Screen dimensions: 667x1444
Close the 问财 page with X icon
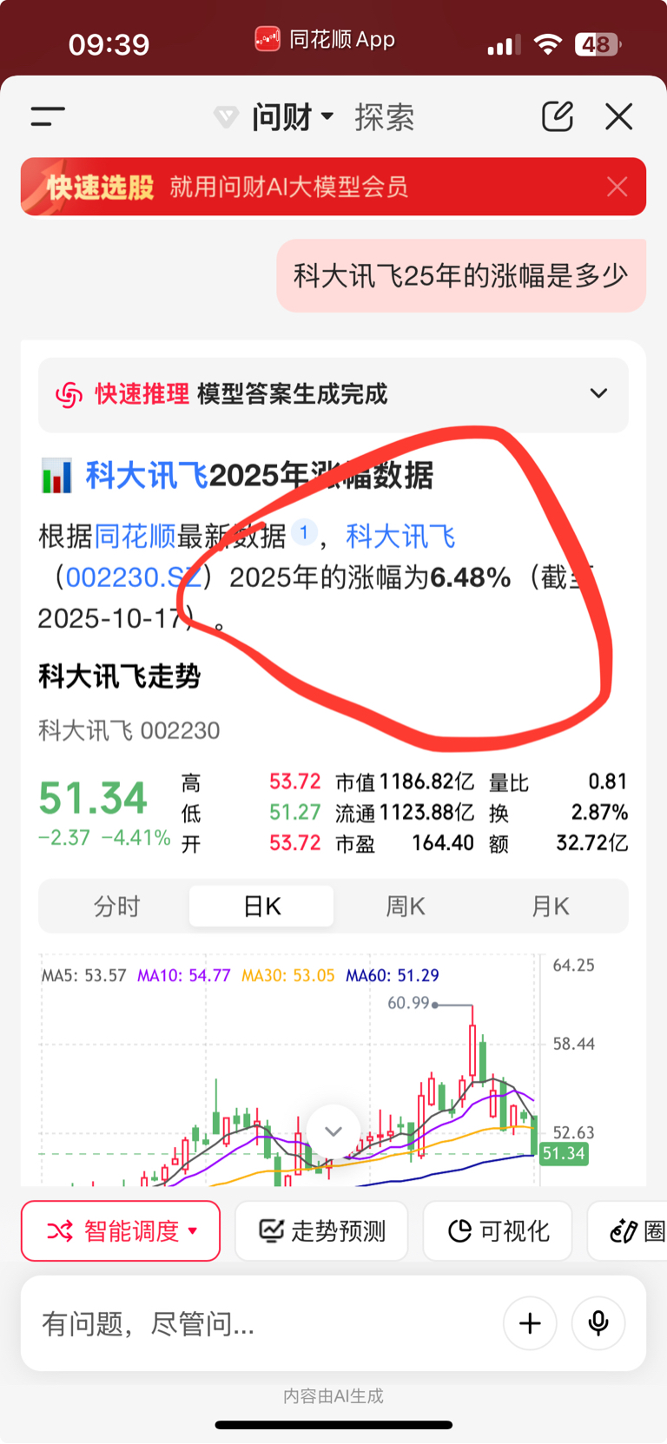[x=619, y=116]
